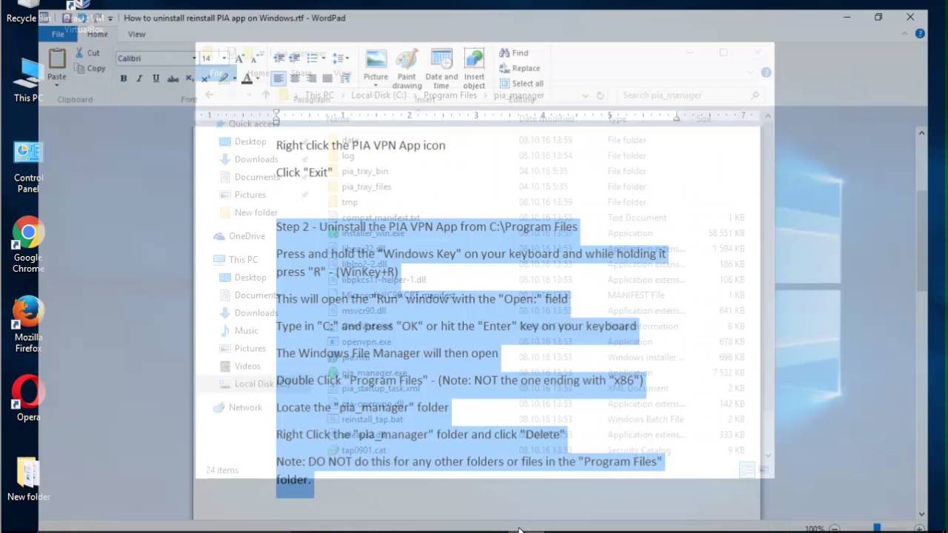This screenshot has width=948, height=533.
Task: Click Find in Editing group
Action: pos(514,53)
